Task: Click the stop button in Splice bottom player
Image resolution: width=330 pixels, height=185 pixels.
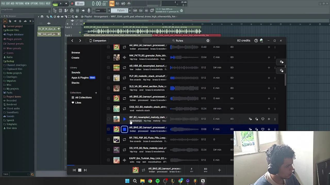Action: pyautogui.click(x=80, y=170)
